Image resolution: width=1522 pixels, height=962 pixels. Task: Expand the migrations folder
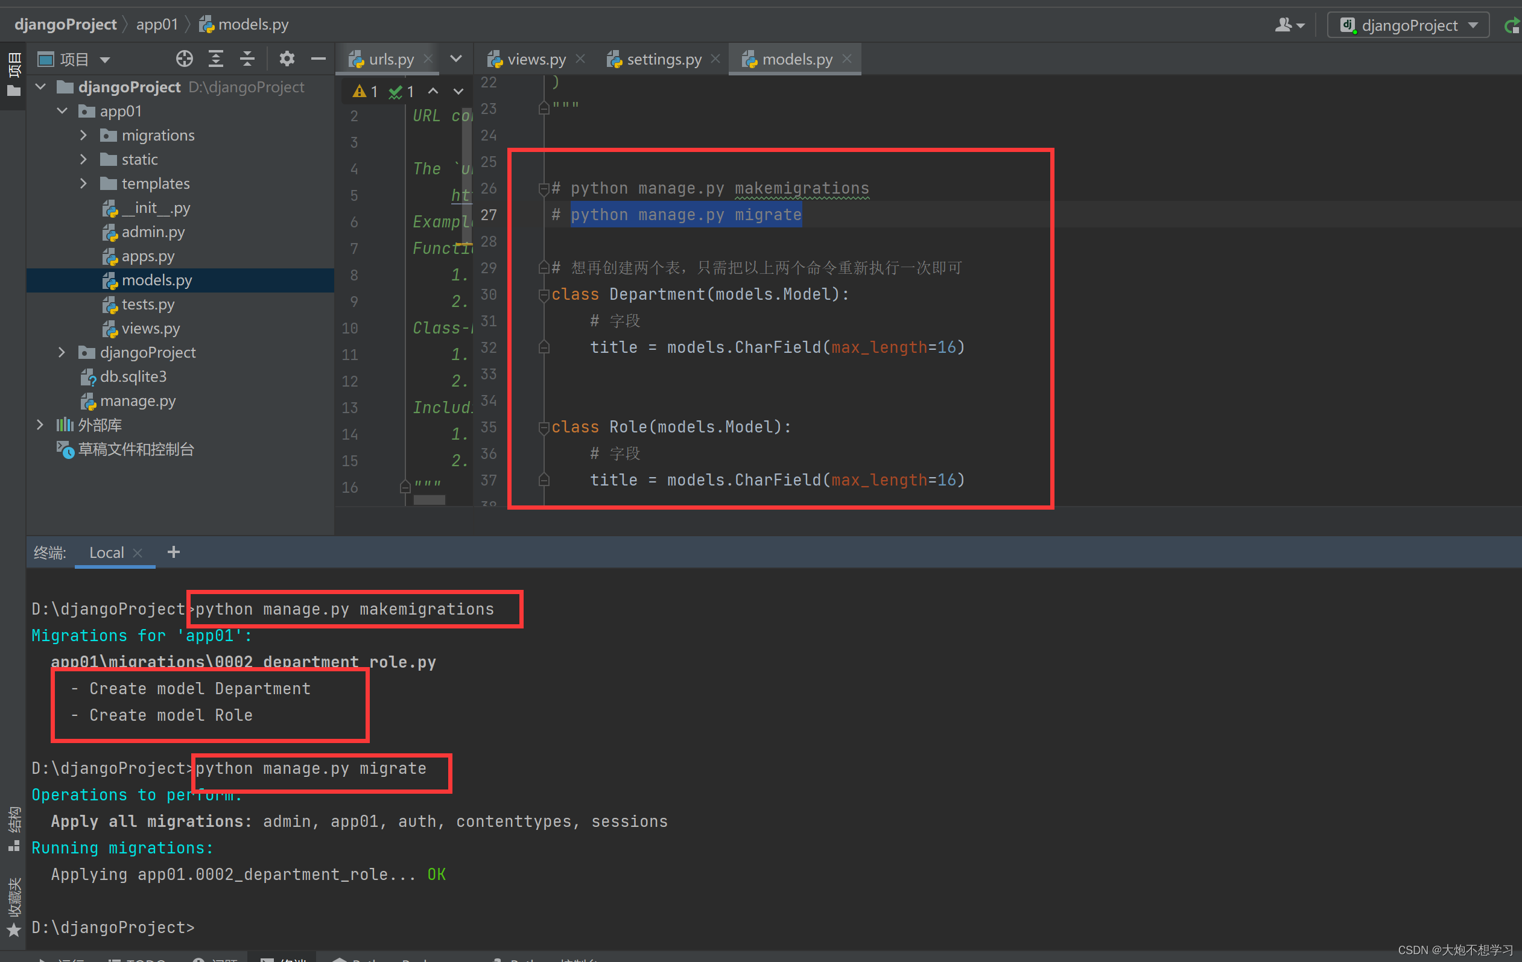[x=83, y=134]
